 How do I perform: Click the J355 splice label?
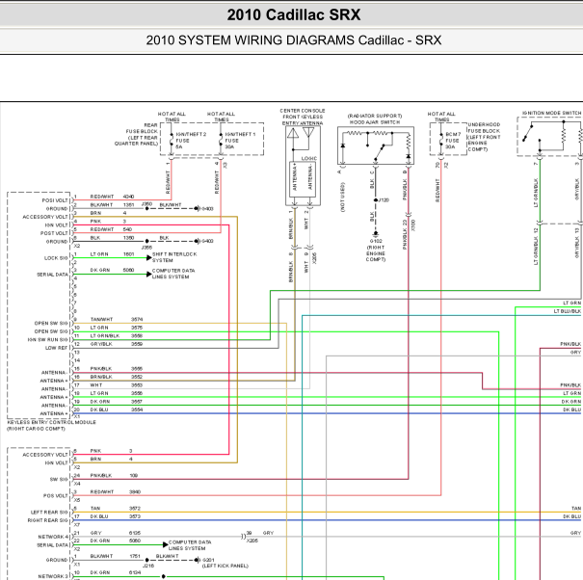click(x=146, y=248)
